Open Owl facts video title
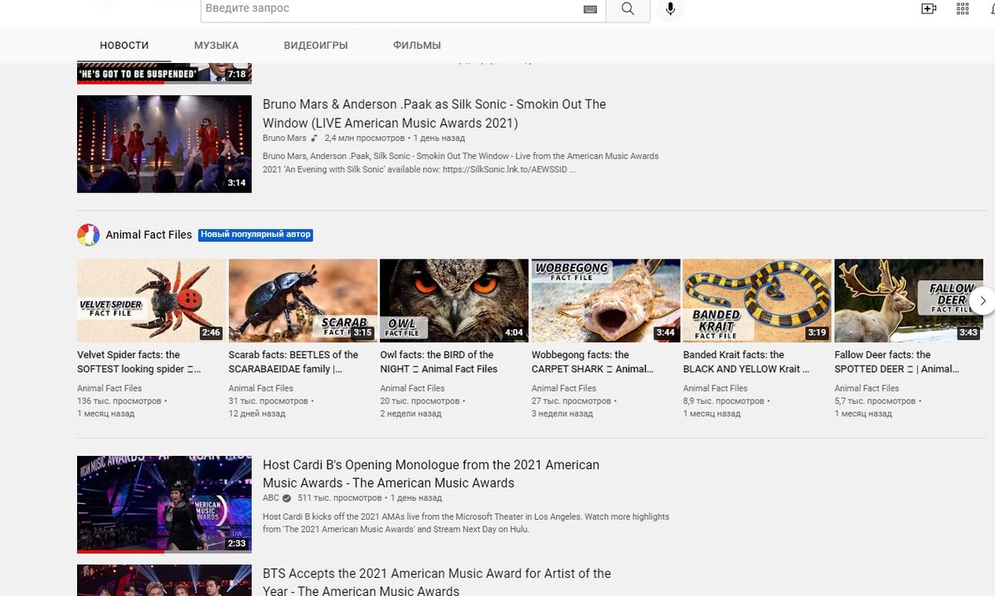 tap(439, 362)
